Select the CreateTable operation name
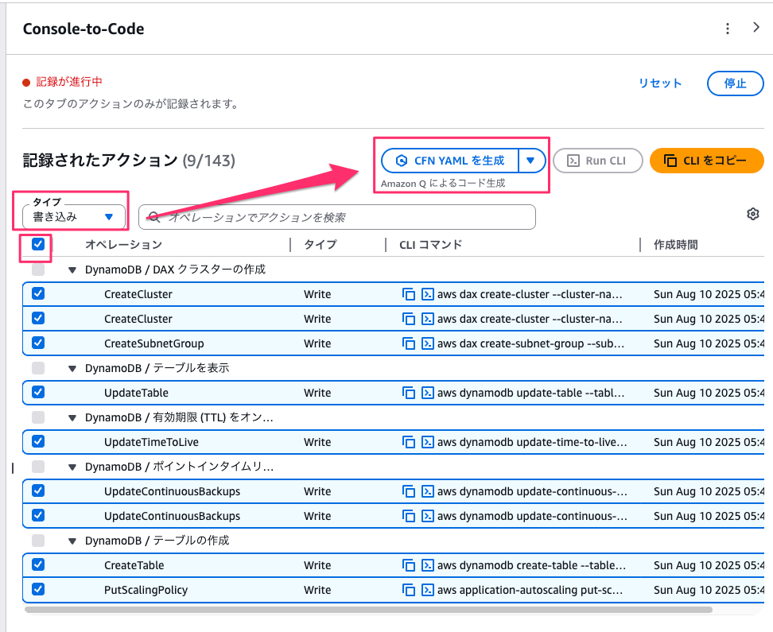This screenshot has height=632, width=773. (x=134, y=565)
